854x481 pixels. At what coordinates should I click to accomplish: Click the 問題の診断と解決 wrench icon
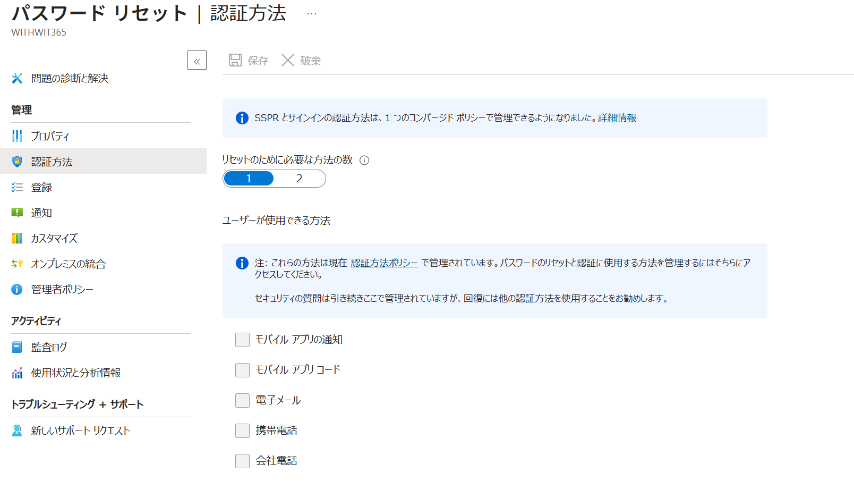[17, 78]
